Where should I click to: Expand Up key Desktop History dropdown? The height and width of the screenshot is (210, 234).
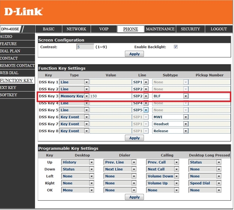pos(91,162)
